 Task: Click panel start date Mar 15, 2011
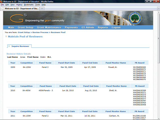tap(66, 116)
